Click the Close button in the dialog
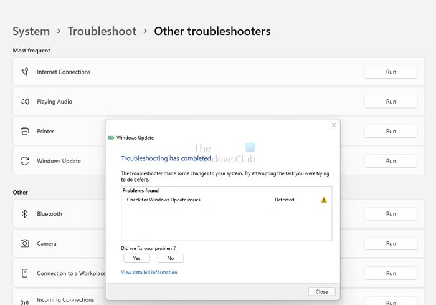436x305 pixels. pos(321,292)
